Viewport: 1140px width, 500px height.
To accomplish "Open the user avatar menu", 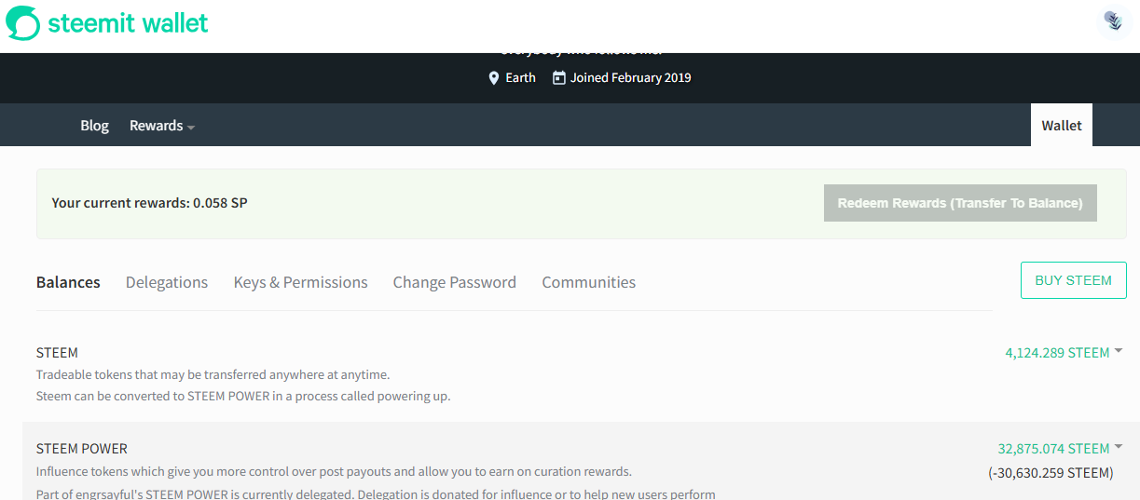I will coord(1115,22).
